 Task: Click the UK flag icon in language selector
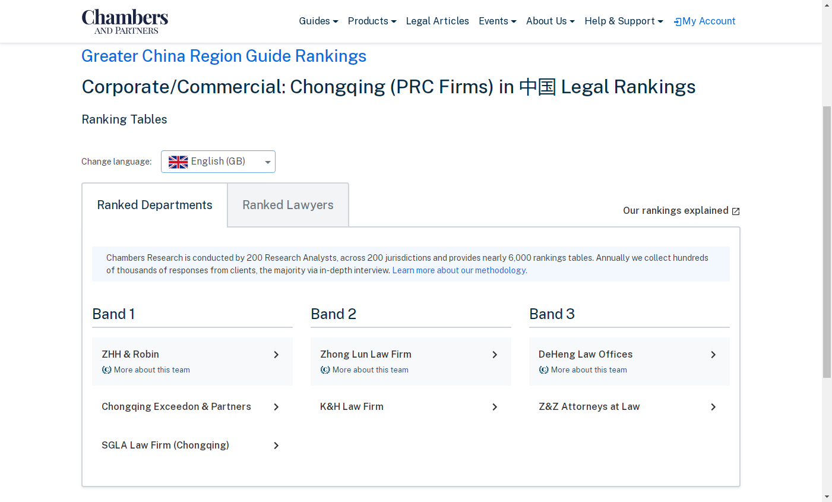(x=178, y=162)
